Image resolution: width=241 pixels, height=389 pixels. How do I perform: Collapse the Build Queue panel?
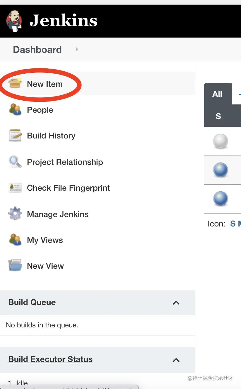pyautogui.click(x=176, y=302)
